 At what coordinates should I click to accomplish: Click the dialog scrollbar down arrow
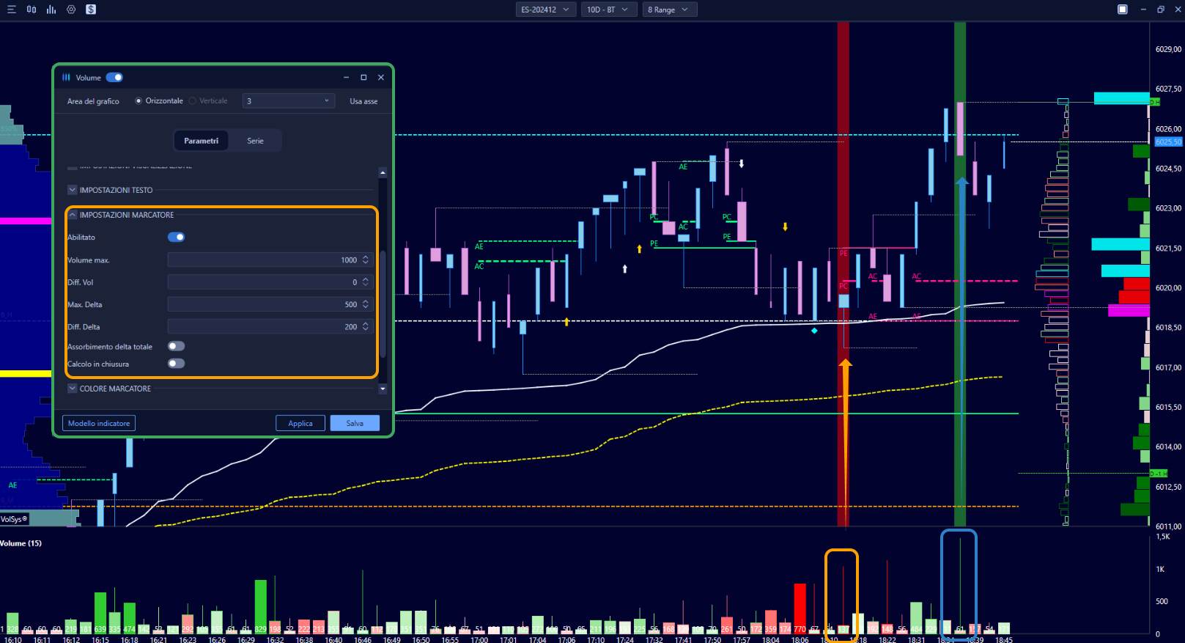383,389
